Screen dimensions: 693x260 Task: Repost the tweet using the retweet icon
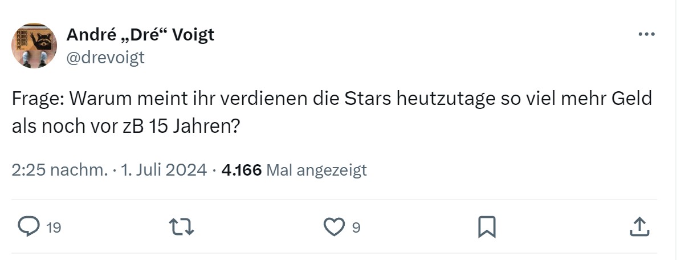(x=182, y=227)
